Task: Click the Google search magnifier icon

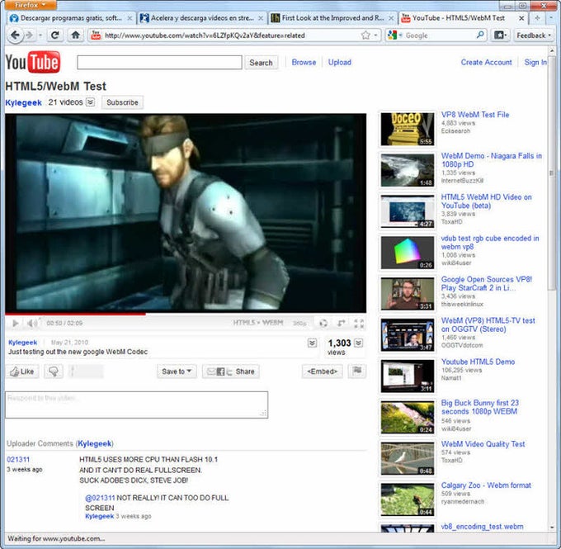Action: click(480, 35)
